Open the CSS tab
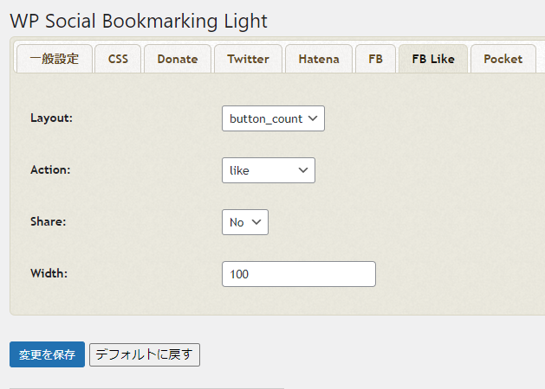This screenshot has height=389, width=545. coord(118,59)
